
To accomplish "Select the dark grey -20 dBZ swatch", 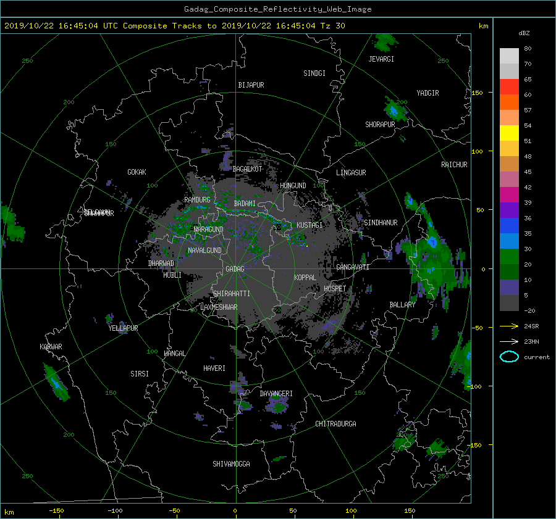I will pyautogui.click(x=509, y=303).
